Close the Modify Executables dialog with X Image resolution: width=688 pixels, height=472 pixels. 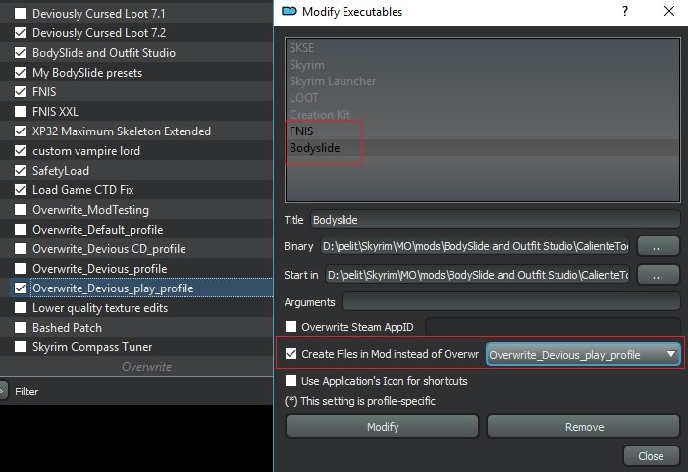point(669,11)
